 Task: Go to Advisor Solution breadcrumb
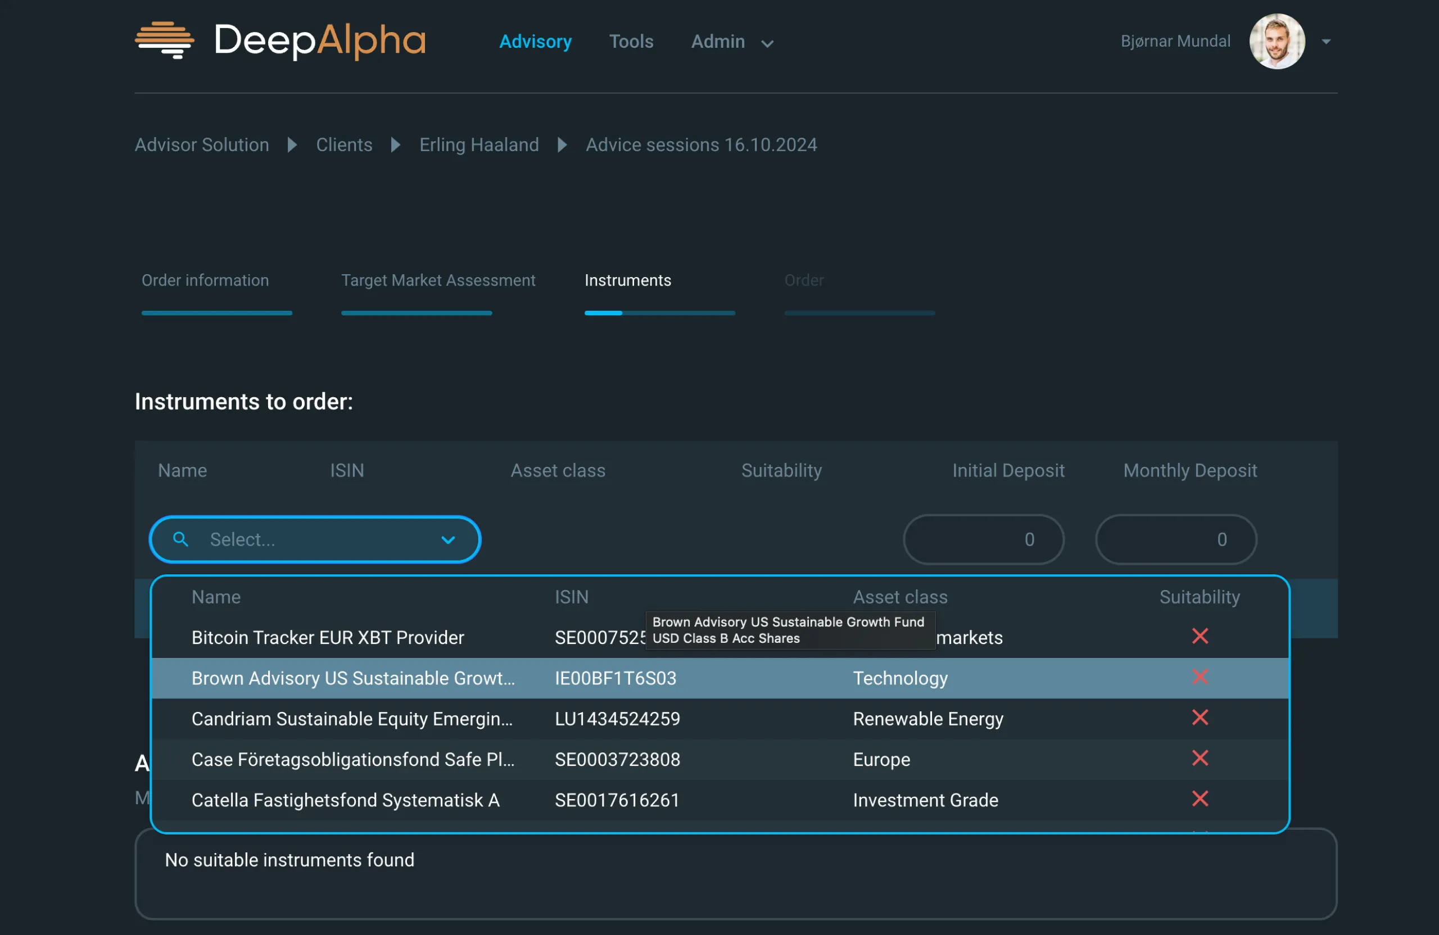click(202, 144)
